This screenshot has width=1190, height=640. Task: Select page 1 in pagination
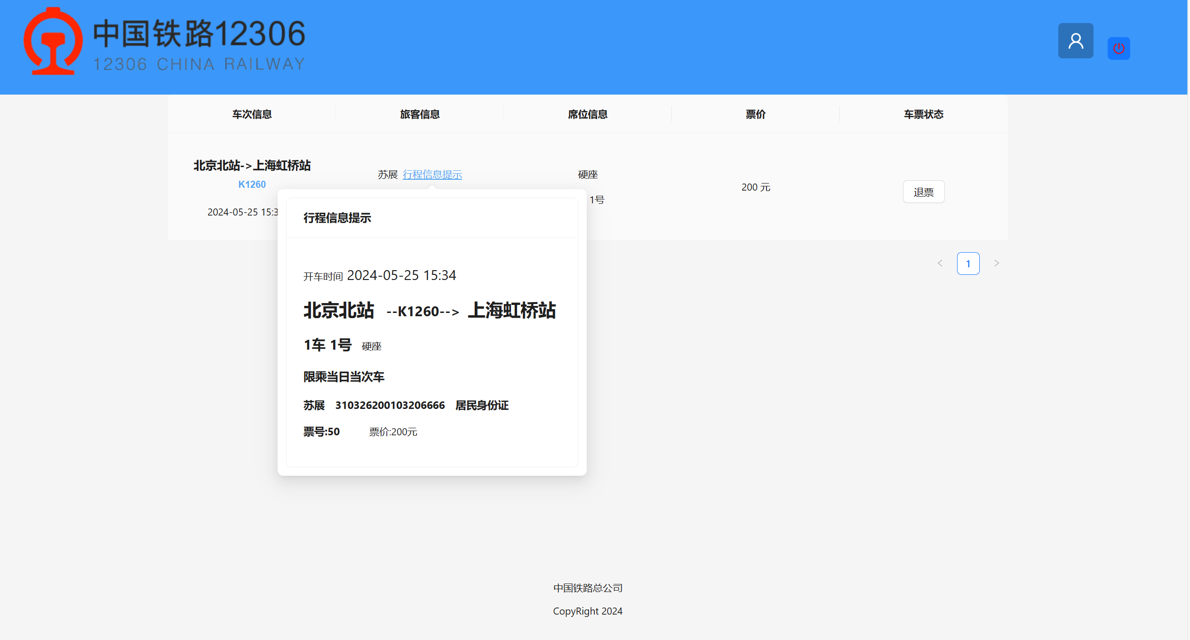(x=968, y=264)
